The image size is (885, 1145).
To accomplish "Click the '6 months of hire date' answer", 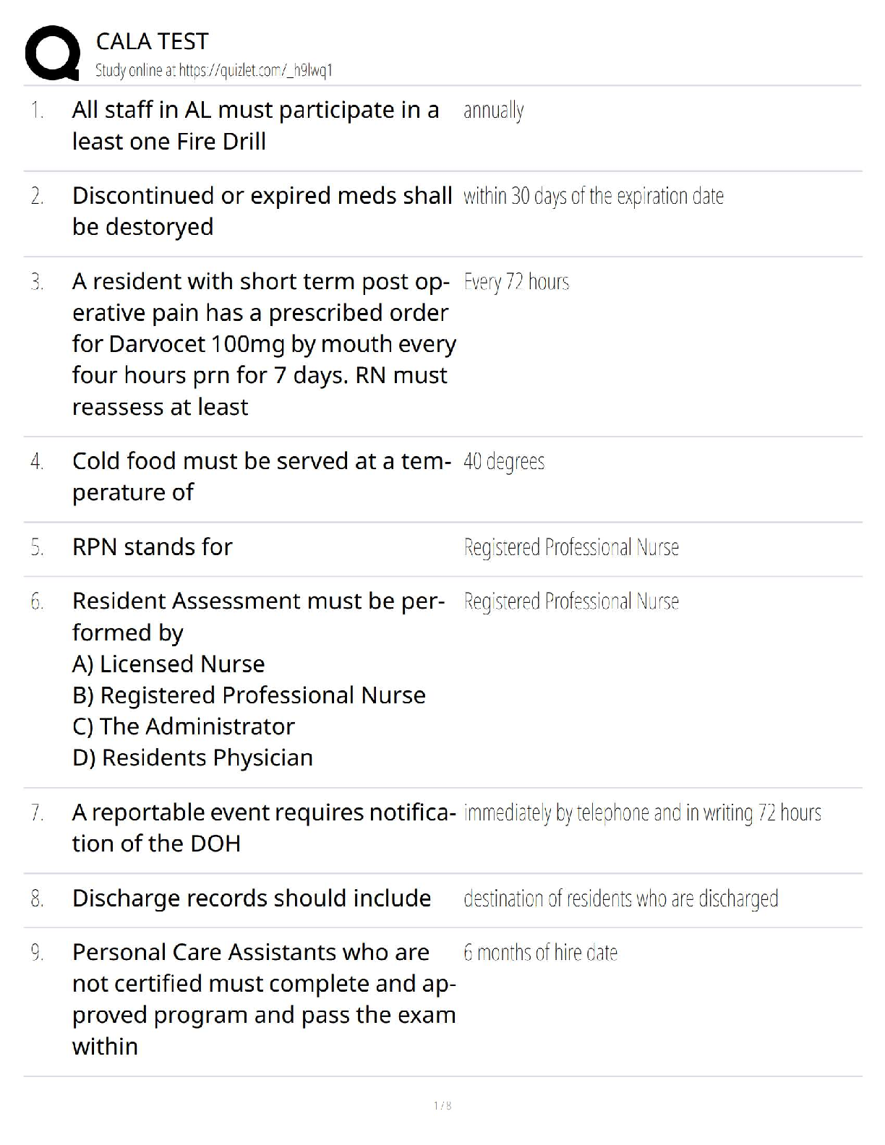I will coord(540,953).
